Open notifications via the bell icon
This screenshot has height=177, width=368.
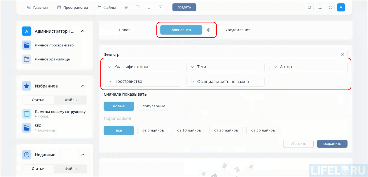[x=320, y=7]
